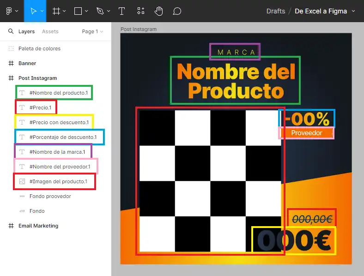Switch to the Layers tab
The width and height of the screenshot is (364, 276).
tap(26, 31)
